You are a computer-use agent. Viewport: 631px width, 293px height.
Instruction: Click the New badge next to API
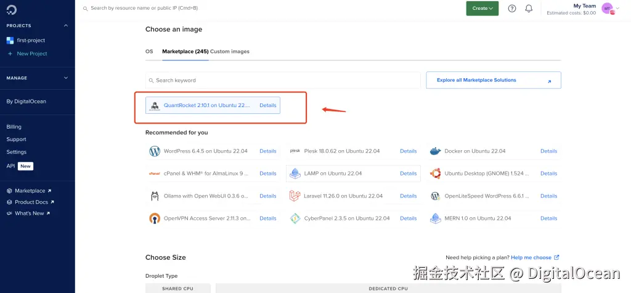25,166
